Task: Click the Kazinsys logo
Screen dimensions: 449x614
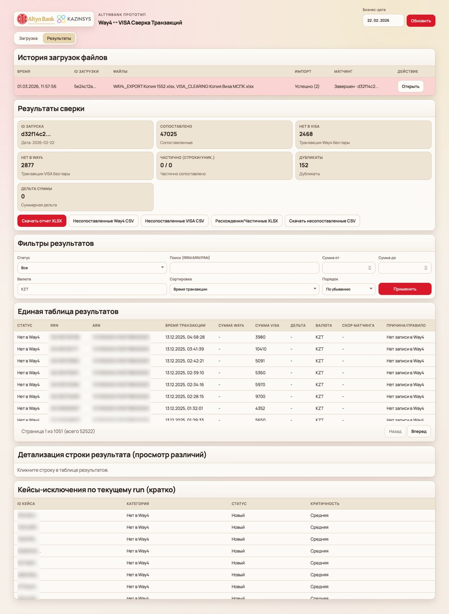Action: (x=74, y=19)
